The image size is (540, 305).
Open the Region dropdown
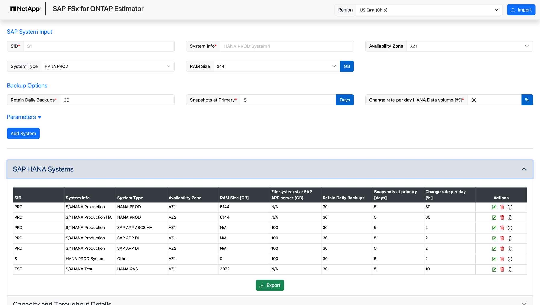point(429,10)
